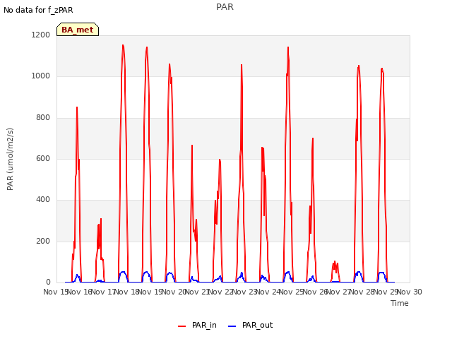Click the Nov 25 PAR_in peak
Image resolution: width=452 pixels, height=339 pixels.
pyautogui.click(x=288, y=47)
